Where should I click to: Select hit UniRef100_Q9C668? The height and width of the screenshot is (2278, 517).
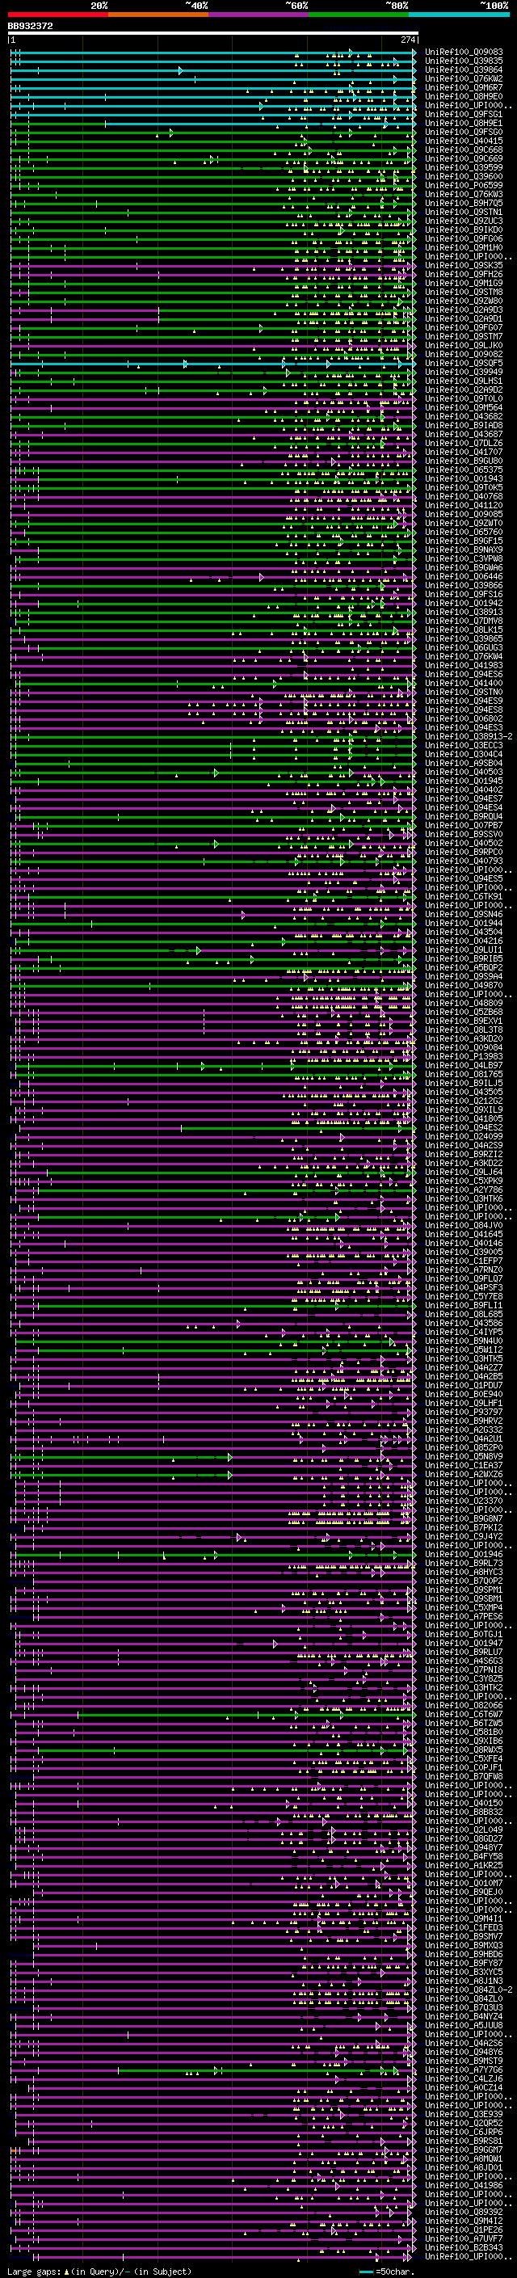pos(464,149)
